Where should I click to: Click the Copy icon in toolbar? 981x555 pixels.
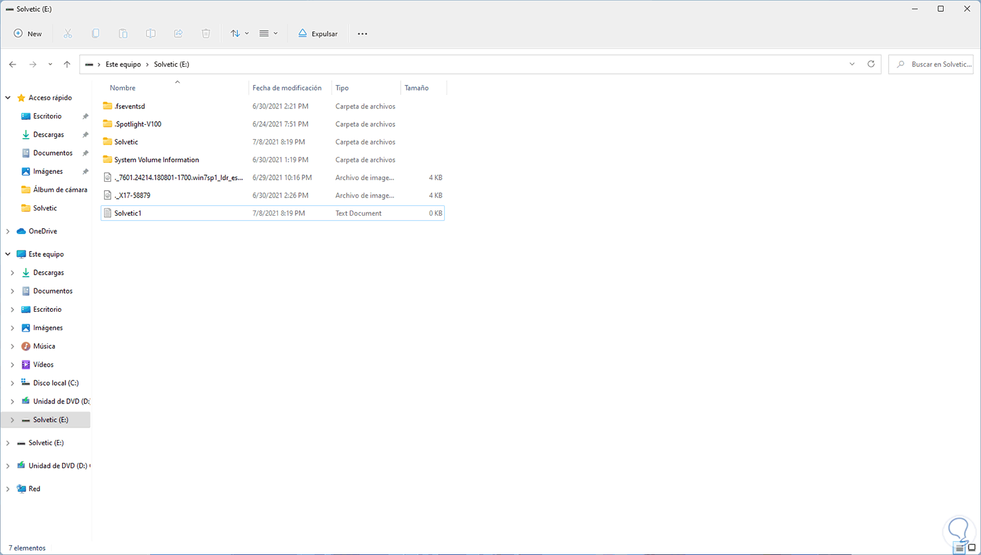coord(95,33)
